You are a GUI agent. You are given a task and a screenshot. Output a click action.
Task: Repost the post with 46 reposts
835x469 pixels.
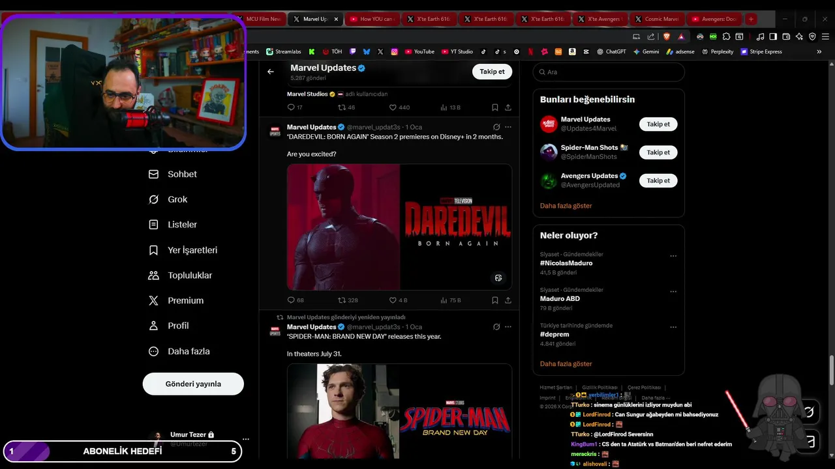pos(346,107)
